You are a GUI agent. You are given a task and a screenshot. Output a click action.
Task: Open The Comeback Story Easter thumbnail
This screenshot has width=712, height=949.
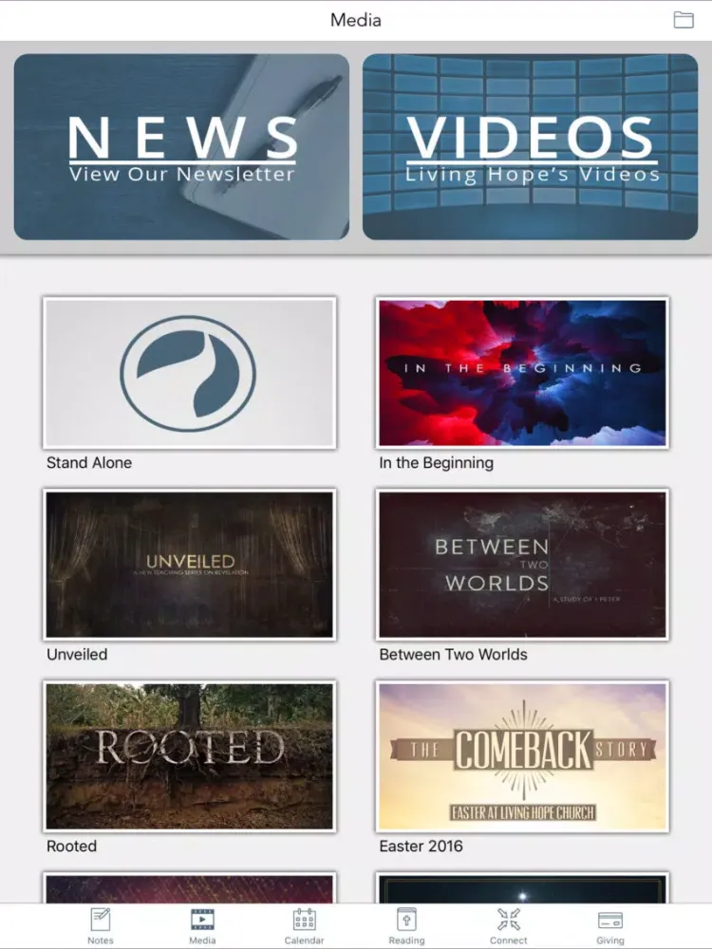[x=522, y=756]
